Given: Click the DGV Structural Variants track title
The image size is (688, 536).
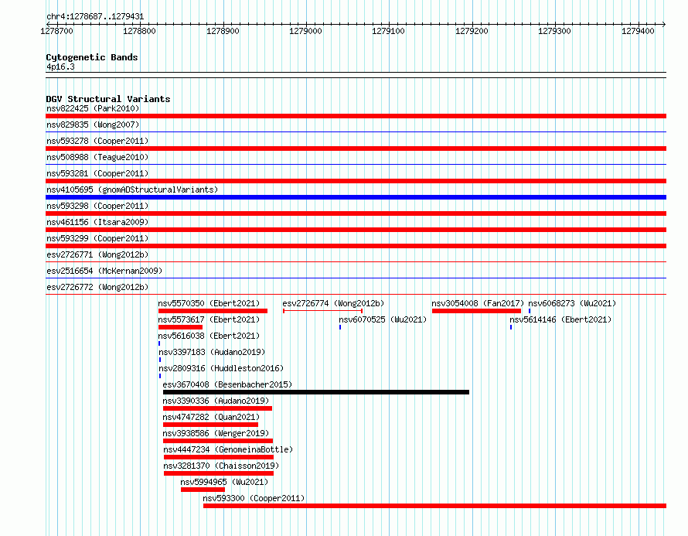Looking at the screenshot, I should click(108, 99).
